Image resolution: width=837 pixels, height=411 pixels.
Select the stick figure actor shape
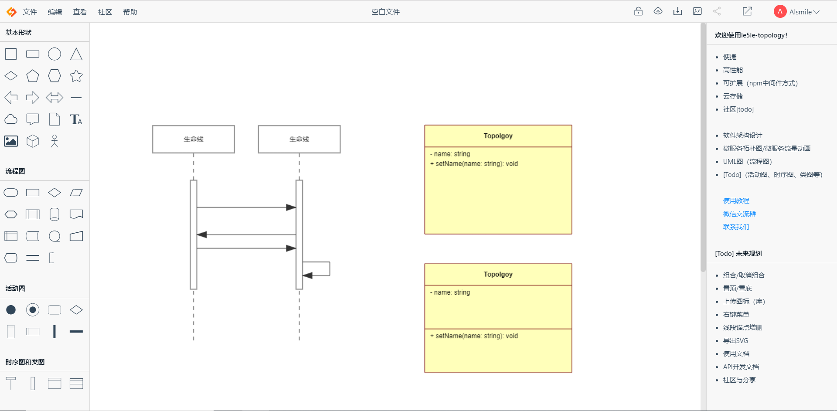[x=54, y=141]
